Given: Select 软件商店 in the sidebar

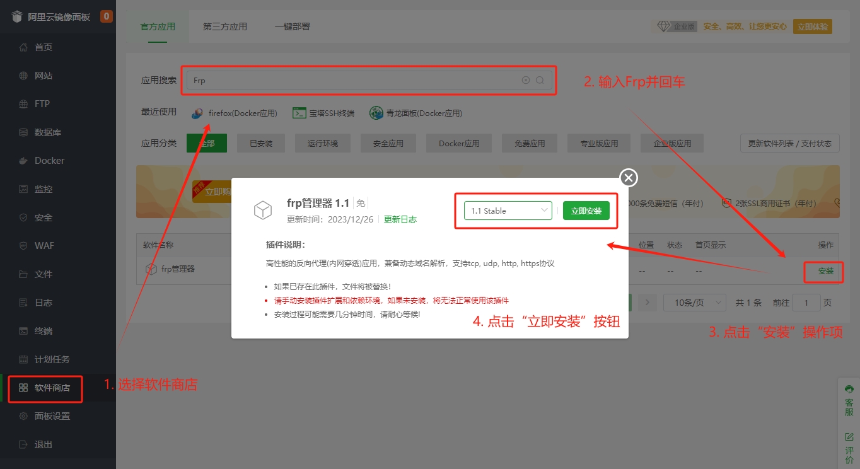Looking at the screenshot, I should tap(52, 388).
